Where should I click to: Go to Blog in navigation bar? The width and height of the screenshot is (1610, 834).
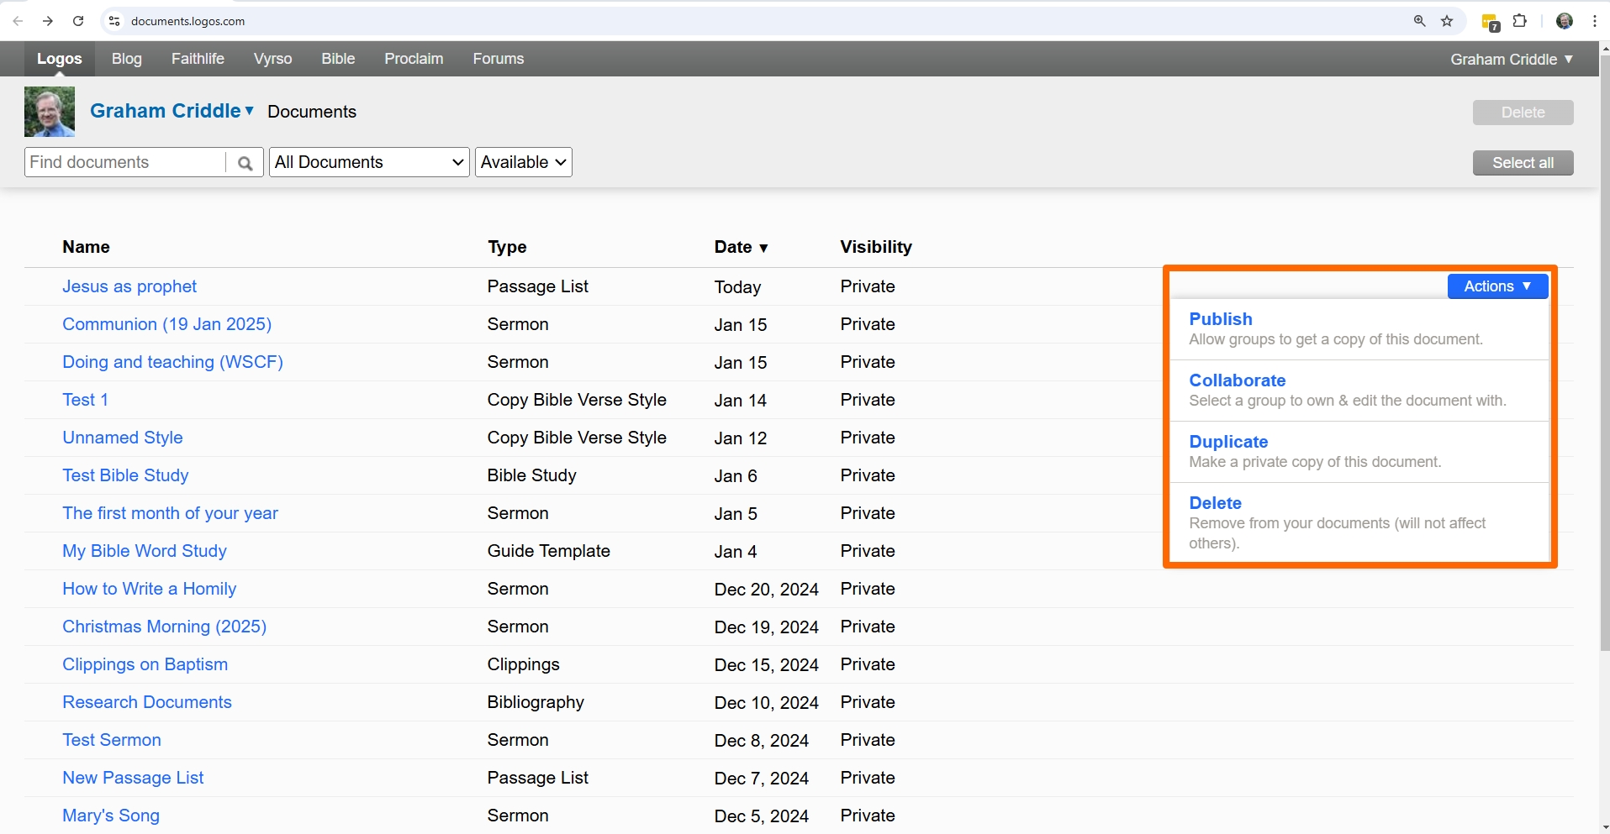pos(127,59)
